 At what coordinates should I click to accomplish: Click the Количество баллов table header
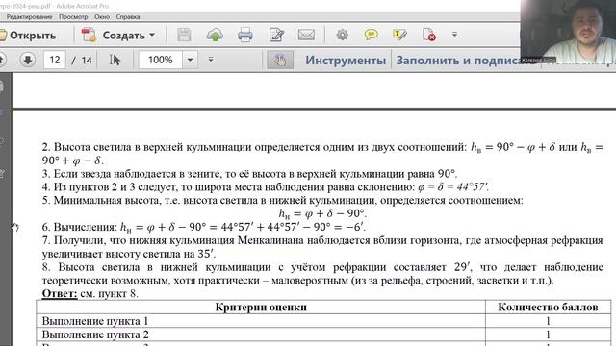pos(548,308)
